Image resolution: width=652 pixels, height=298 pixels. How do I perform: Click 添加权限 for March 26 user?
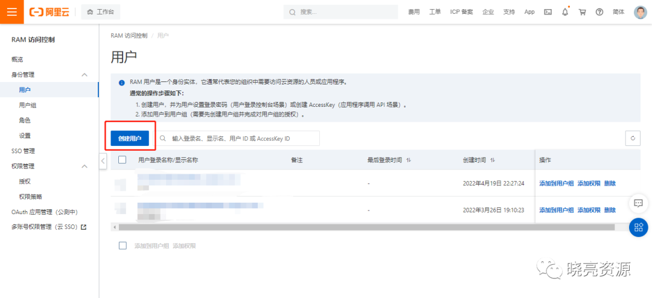[x=589, y=211]
